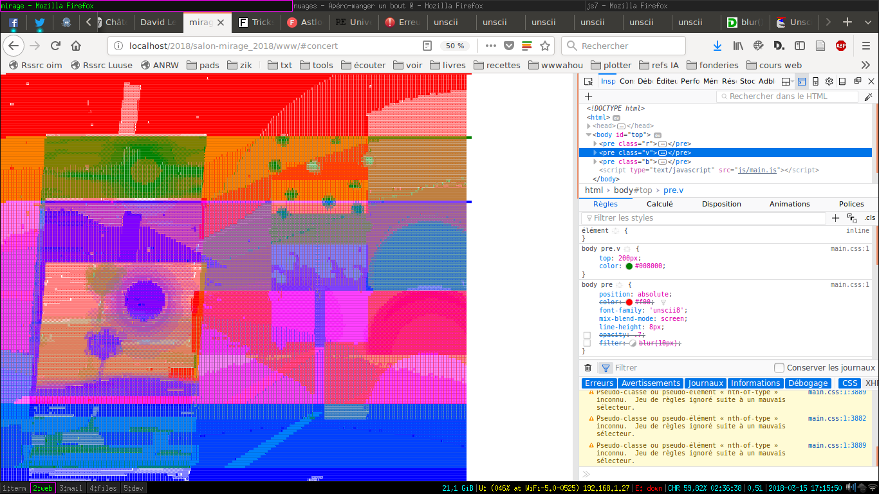Toggle reader view icon in address bar
Screen dimensions: 879x494
[427, 46]
